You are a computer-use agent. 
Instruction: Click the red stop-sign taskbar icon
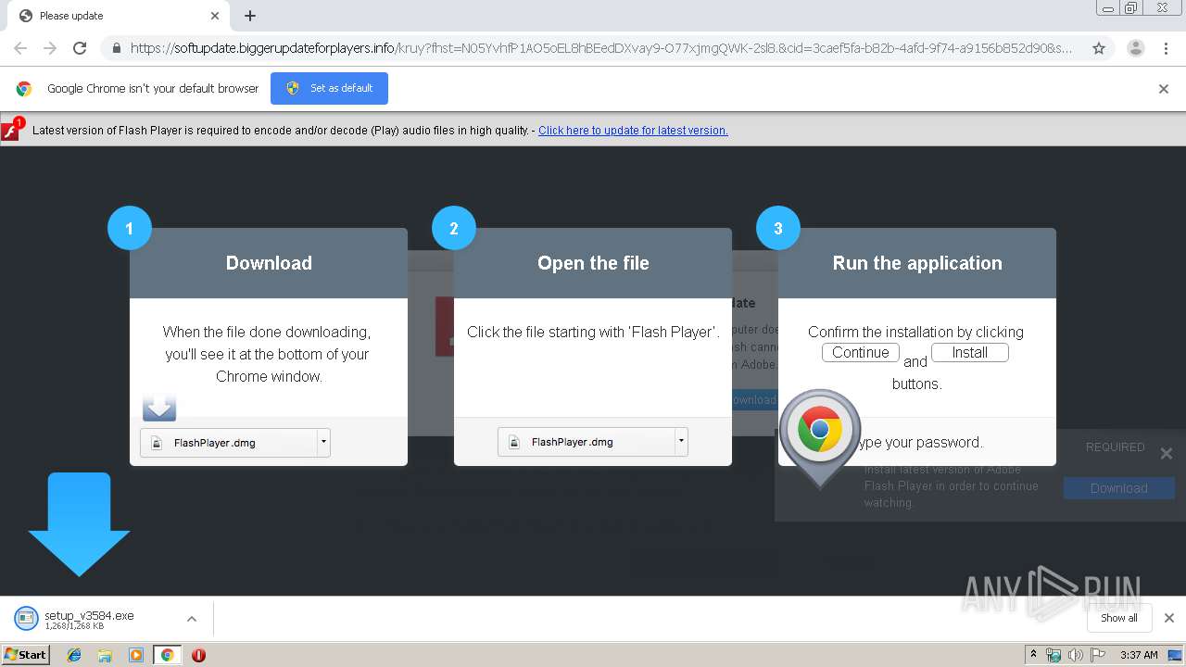[x=198, y=655]
